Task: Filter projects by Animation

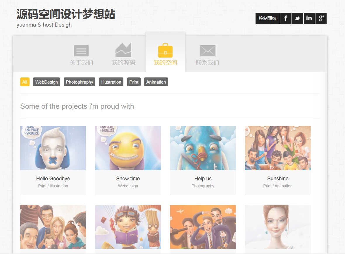Action: [x=156, y=82]
